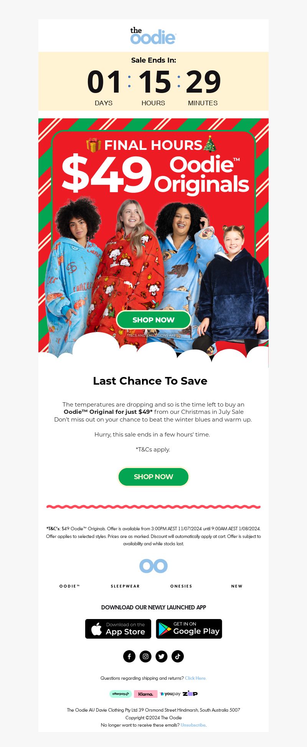Get it on Google Play badge
Image resolution: width=307 pixels, height=747 pixels.
click(189, 629)
